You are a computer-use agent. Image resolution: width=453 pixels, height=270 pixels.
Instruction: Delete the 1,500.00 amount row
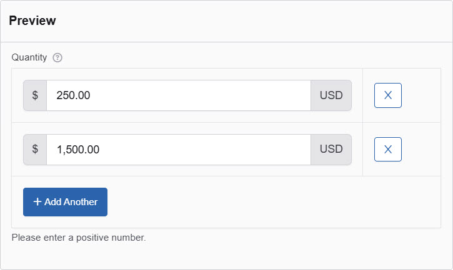387,150
